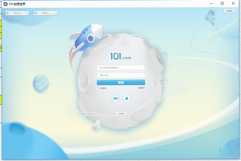
Task: Open the forgot password link
Action: (x=141, y=88)
